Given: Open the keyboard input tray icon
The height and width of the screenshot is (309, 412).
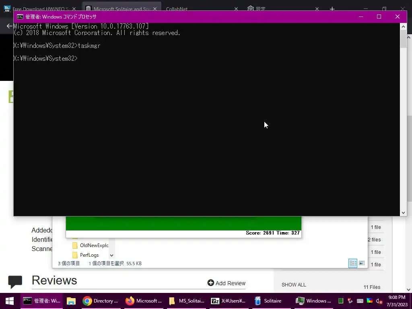Looking at the screenshot, I should tap(360, 301).
